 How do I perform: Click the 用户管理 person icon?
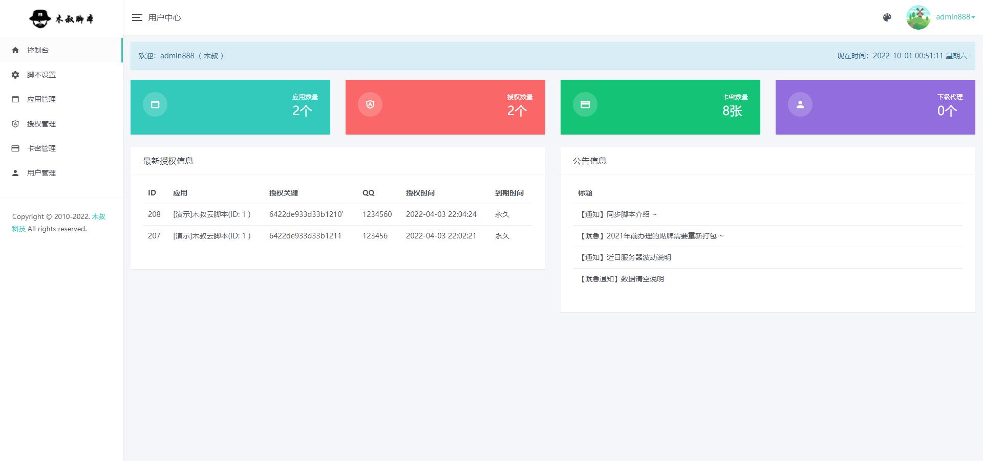click(x=15, y=173)
